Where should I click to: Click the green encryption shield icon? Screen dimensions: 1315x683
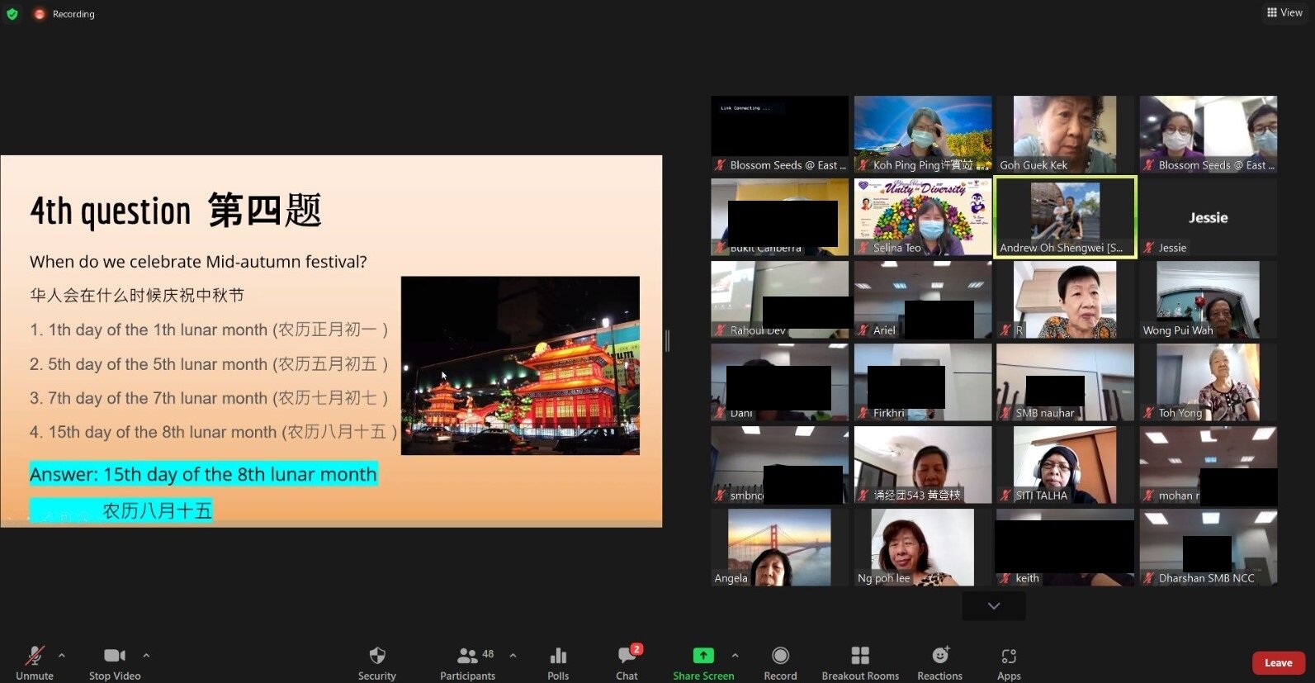click(12, 14)
